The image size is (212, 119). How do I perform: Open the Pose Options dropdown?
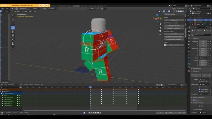click(x=181, y=9)
